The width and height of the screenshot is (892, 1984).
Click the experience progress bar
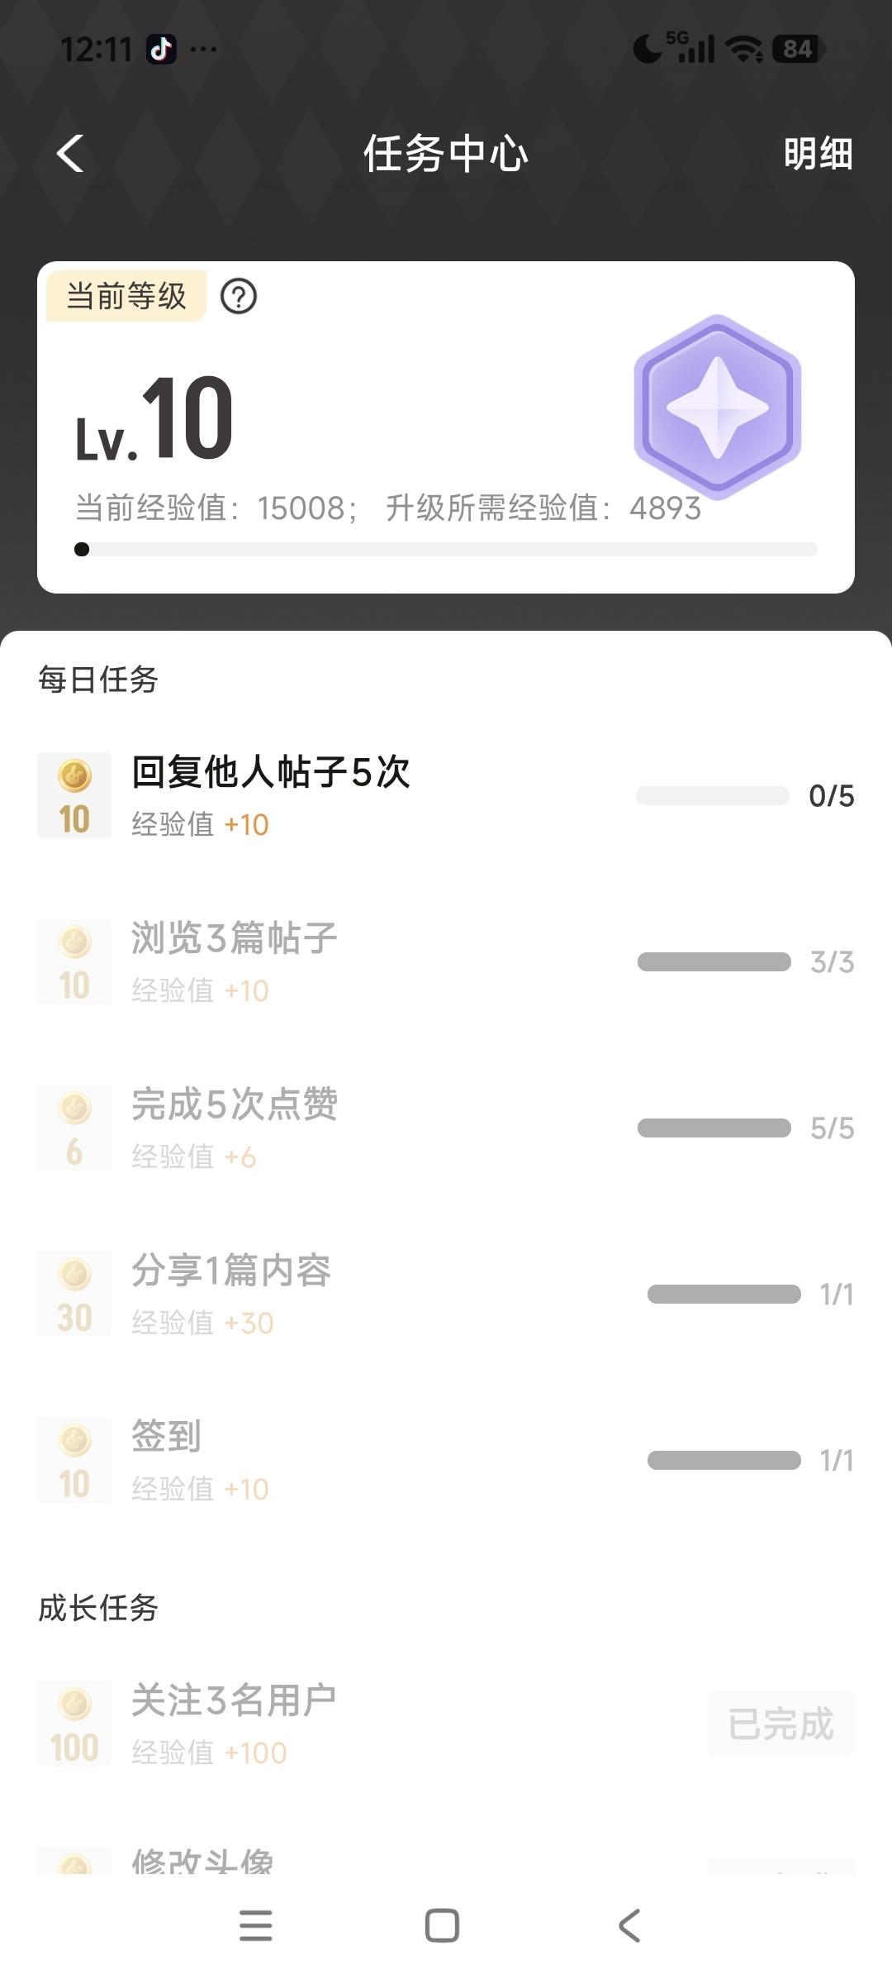click(x=446, y=550)
